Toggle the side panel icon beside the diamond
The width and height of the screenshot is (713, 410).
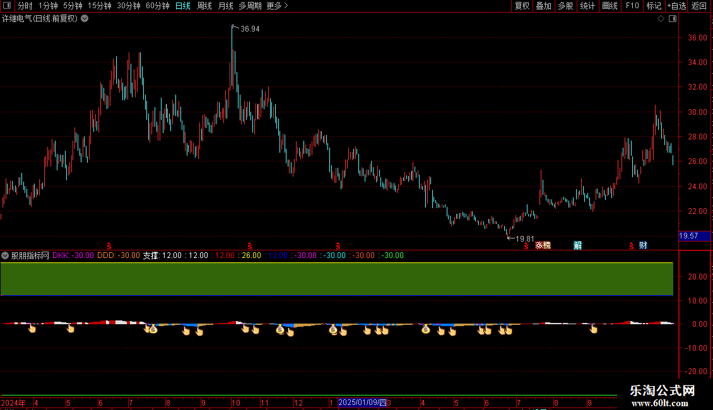[673, 19]
